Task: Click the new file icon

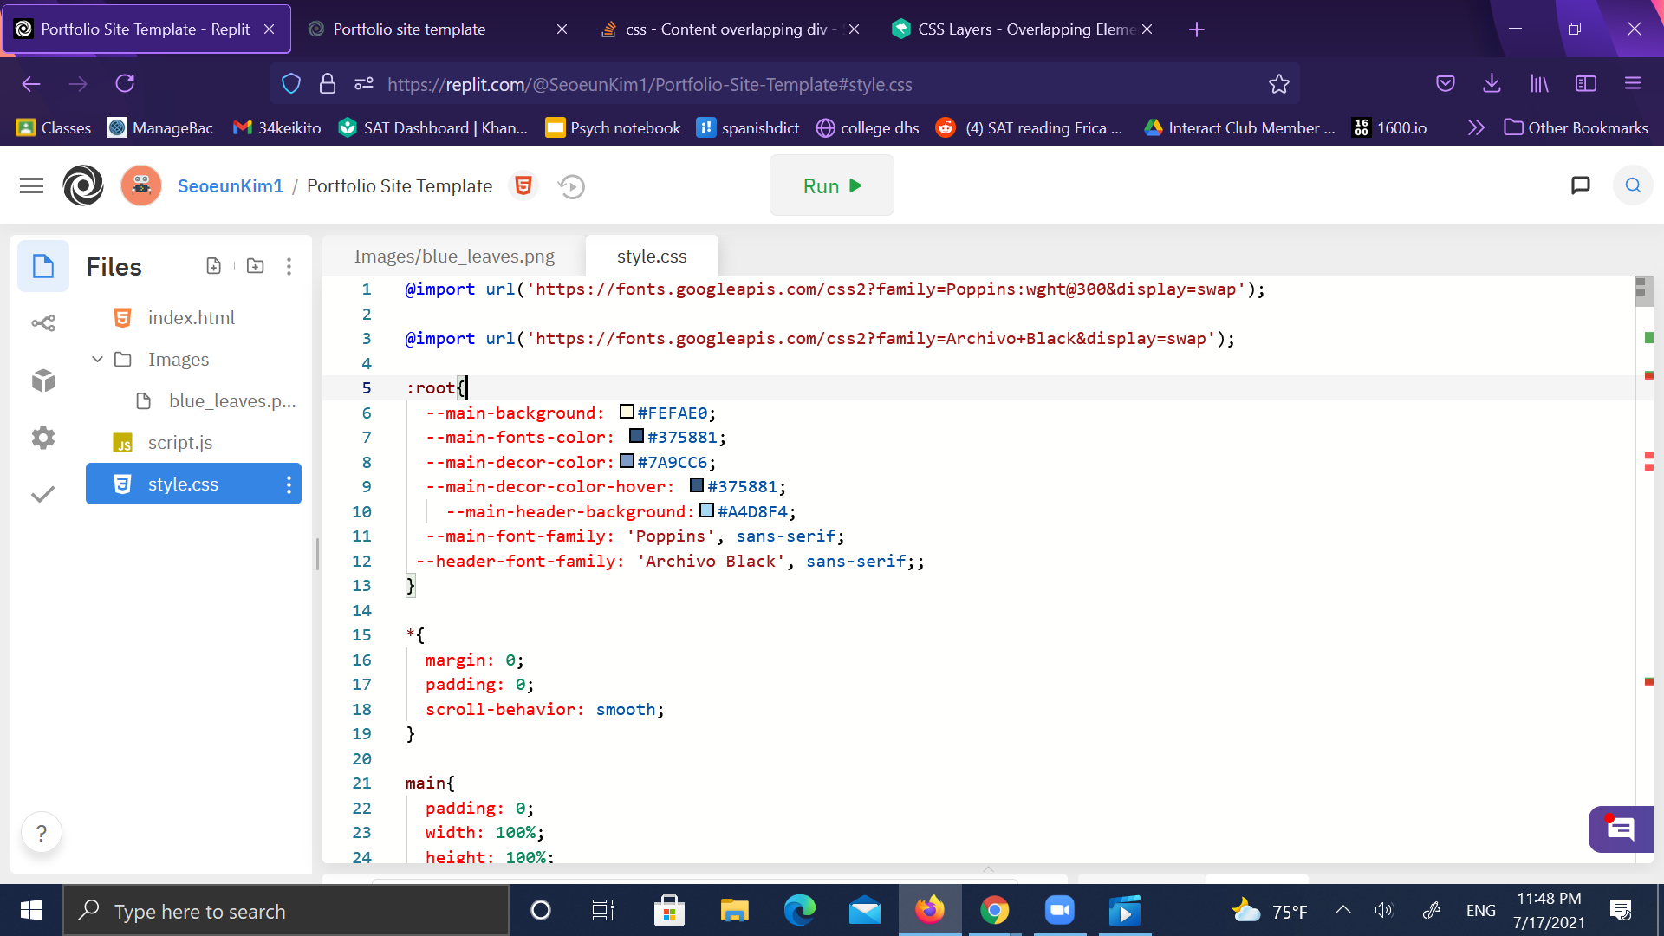Action: coord(213,266)
